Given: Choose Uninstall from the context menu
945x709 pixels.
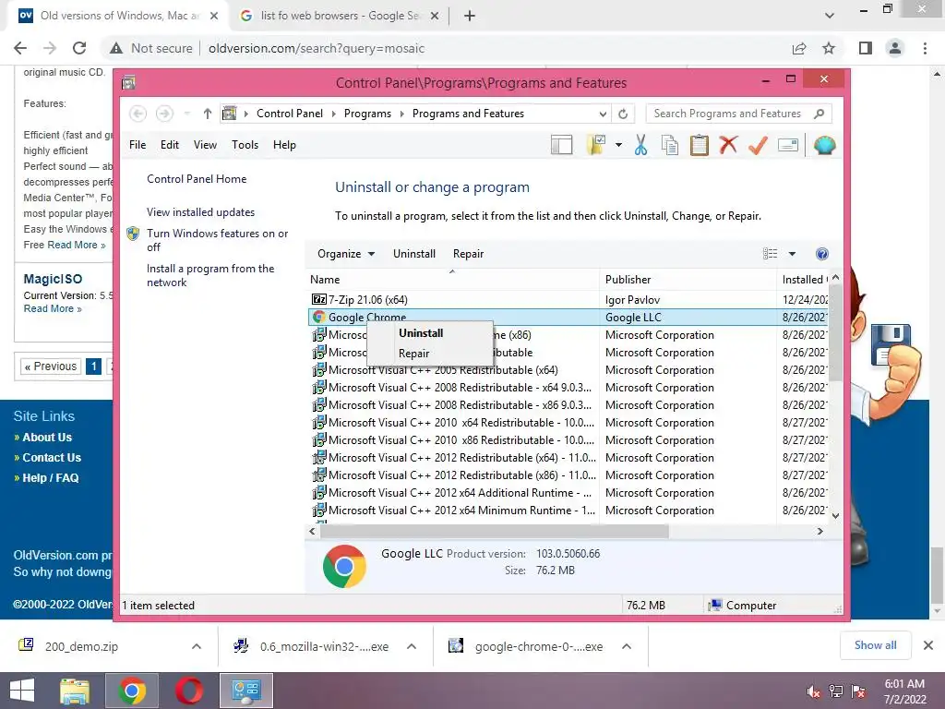Looking at the screenshot, I should [421, 332].
